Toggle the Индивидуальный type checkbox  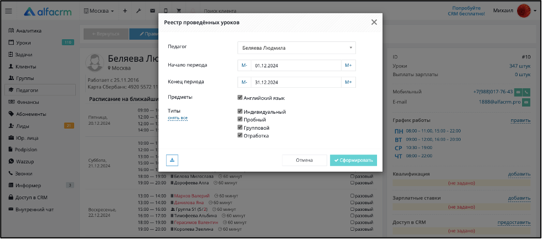(240, 111)
